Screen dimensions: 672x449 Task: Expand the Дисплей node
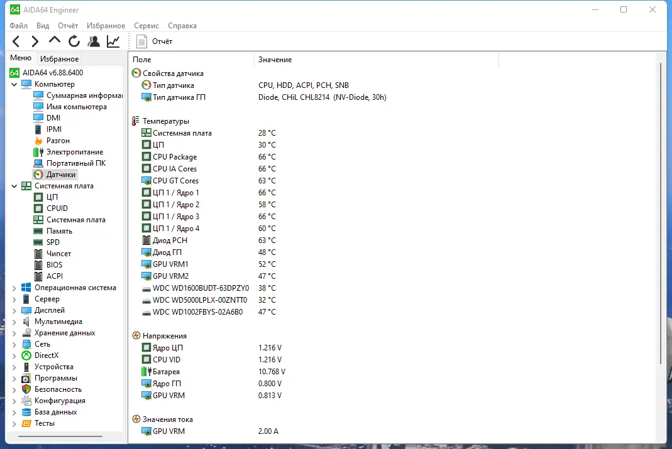point(14,311)
